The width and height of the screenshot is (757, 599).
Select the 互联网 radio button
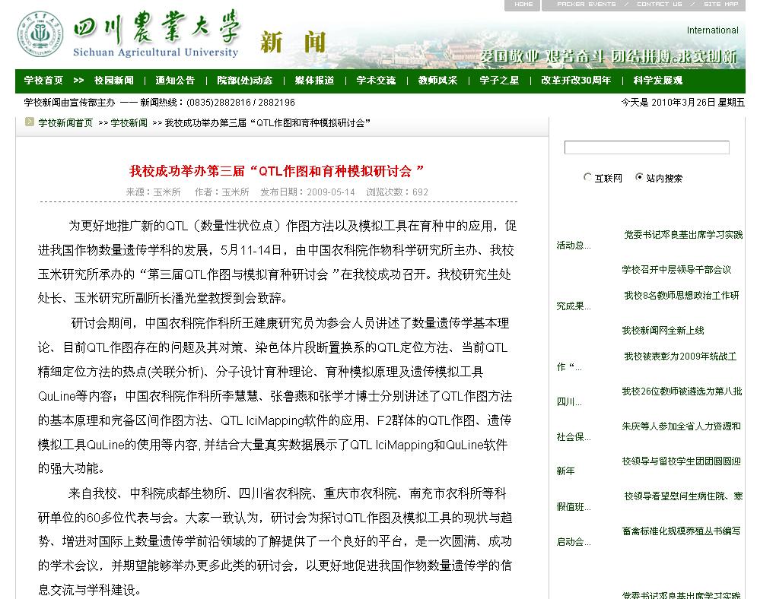point(587,177)
